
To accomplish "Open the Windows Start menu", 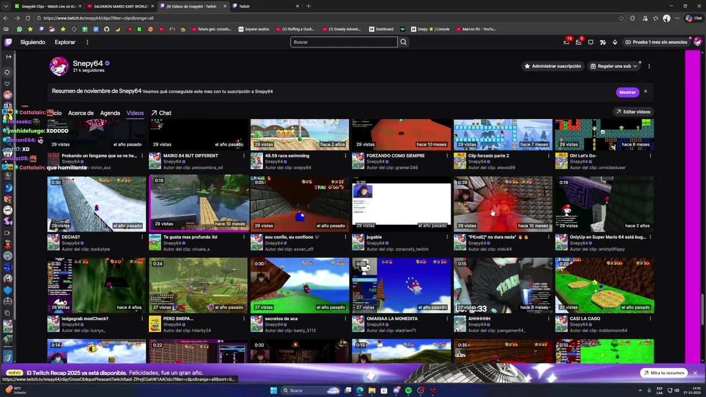I will click(273, 390).
